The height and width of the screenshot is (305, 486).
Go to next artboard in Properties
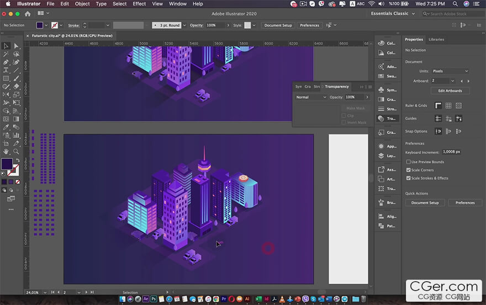(x=468, y=81)
